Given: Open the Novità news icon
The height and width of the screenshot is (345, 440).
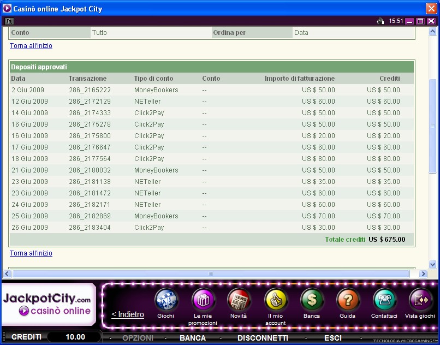Looking at the screenshot, I should point(239,300).
